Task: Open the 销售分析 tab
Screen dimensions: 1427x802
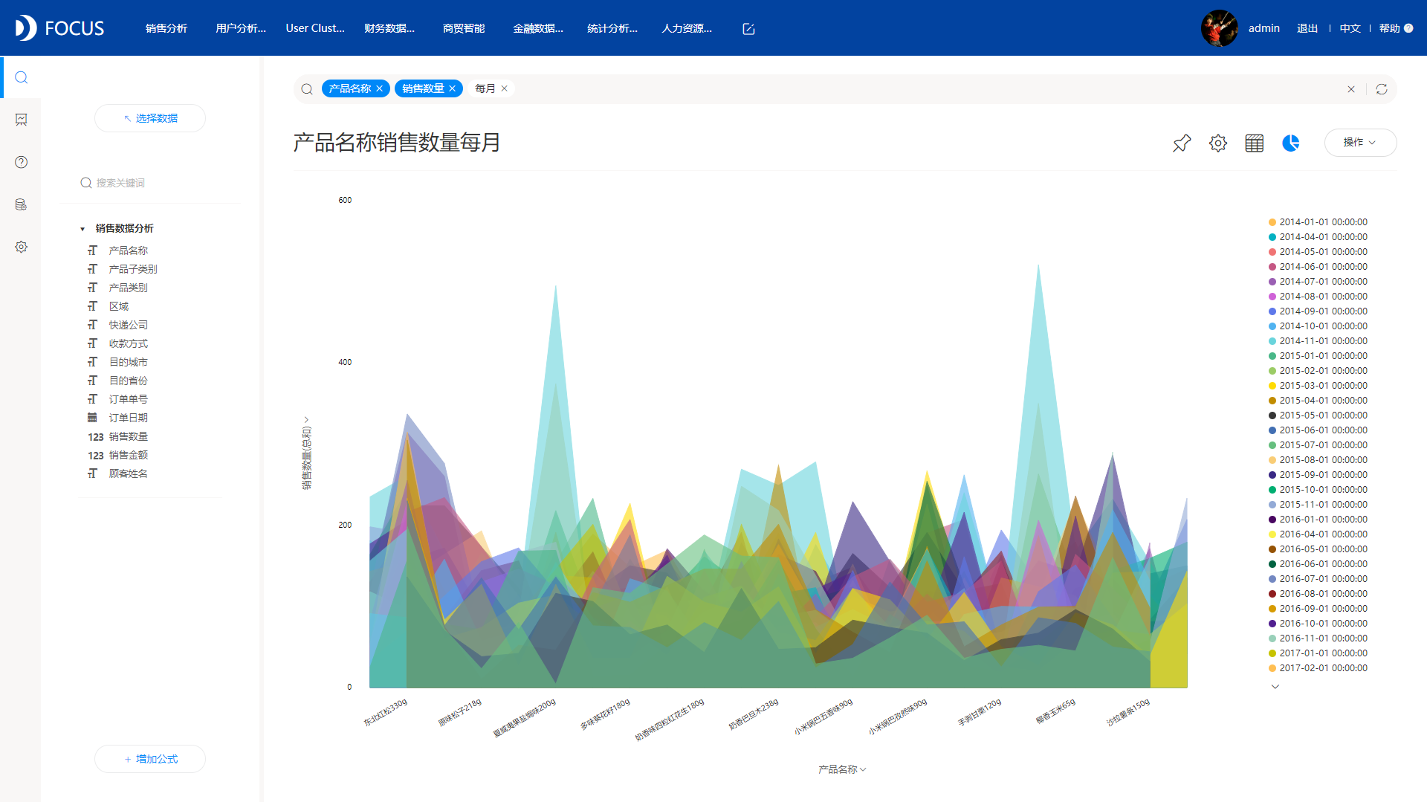Action: click(x=166, y=28)
